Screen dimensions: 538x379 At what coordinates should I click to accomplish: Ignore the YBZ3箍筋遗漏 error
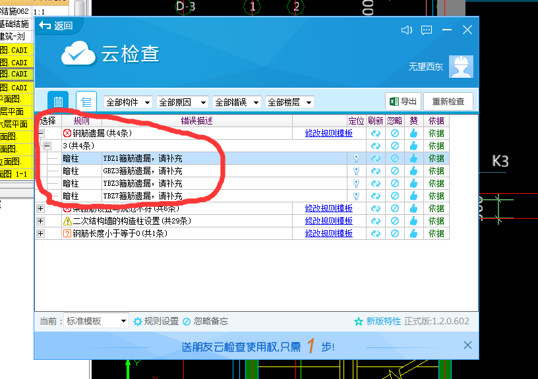(395, 183)
